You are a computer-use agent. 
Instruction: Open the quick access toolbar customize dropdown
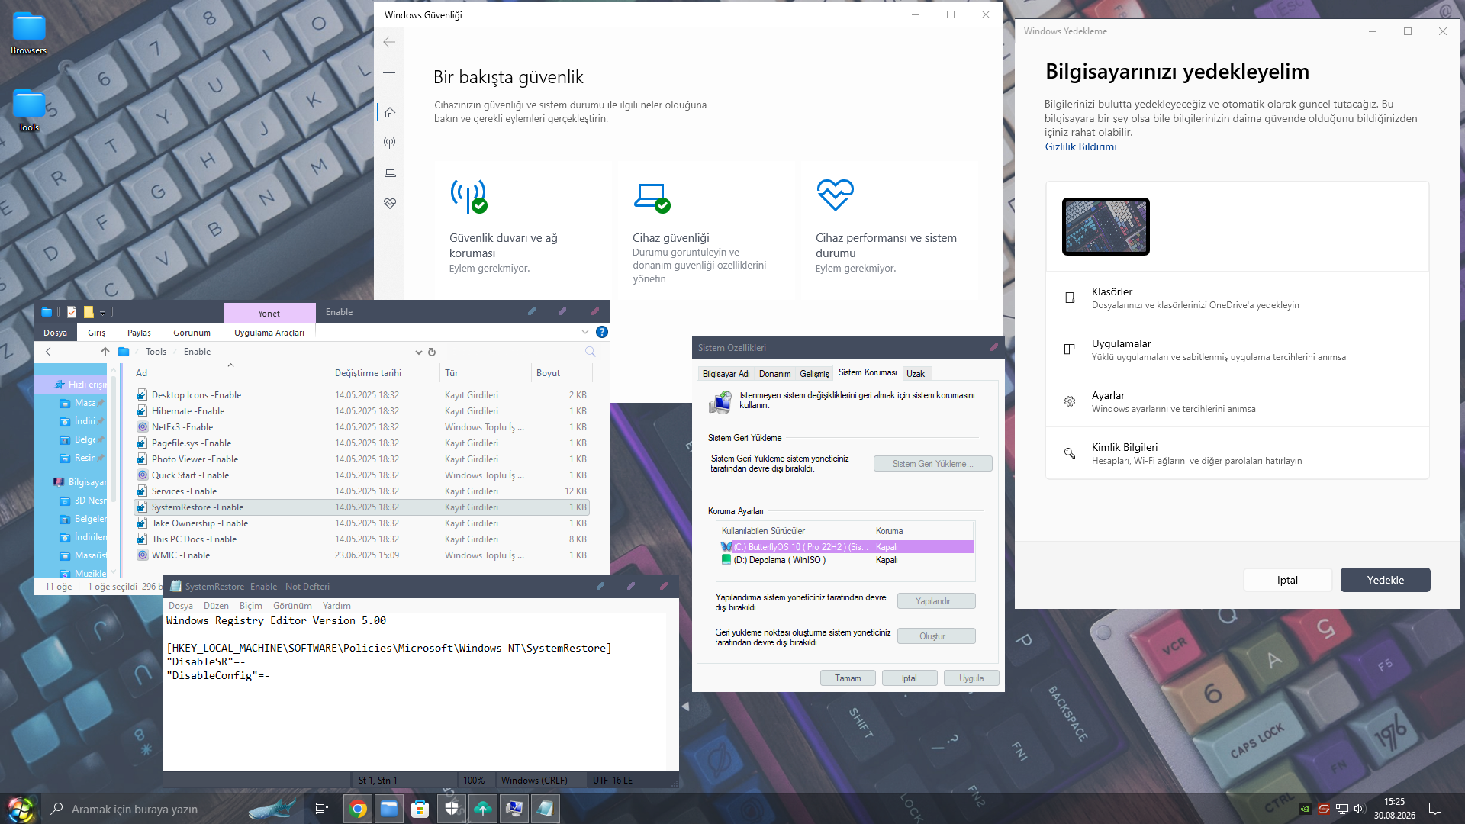(102, 313)
